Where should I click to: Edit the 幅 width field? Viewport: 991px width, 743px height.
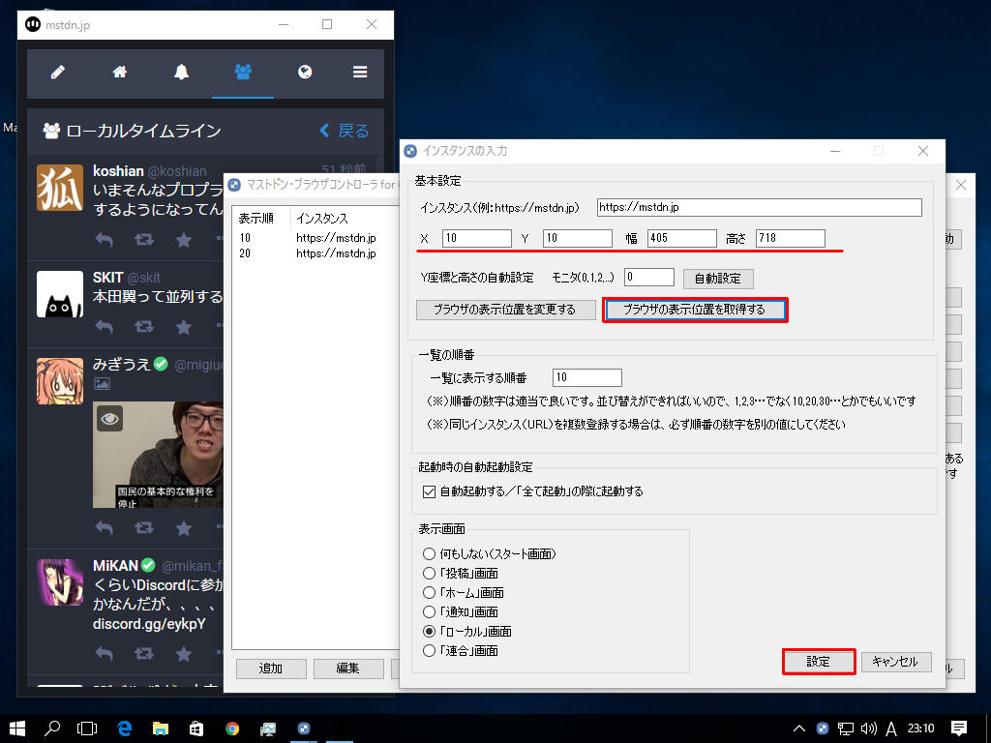[x=682, y=238]
